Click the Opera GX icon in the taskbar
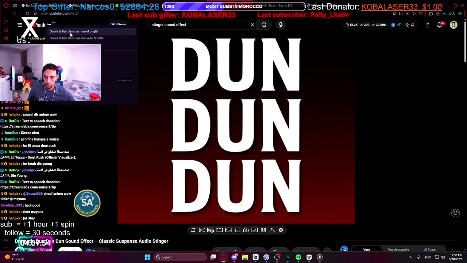The image size is (467, 263). pyautogui.click(x=224, y=257)
